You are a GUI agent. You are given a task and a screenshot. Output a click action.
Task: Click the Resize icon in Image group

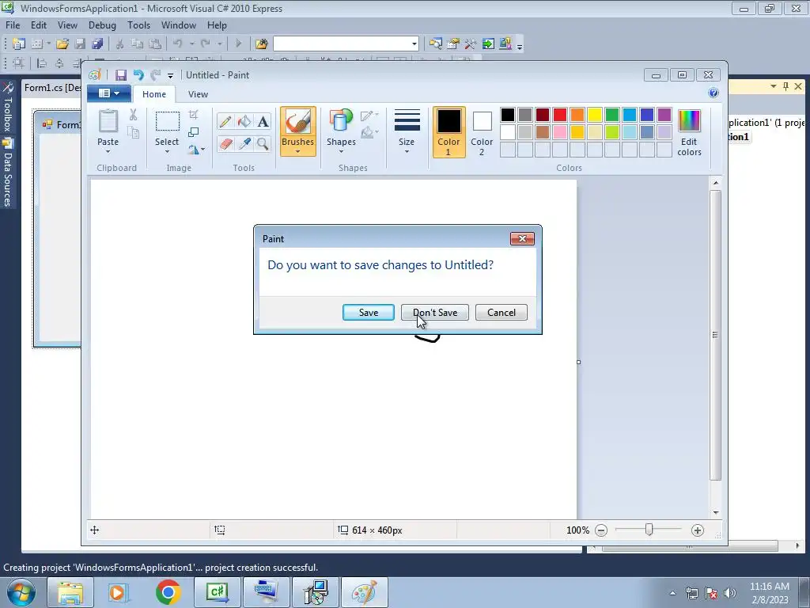tap(193, 132)
